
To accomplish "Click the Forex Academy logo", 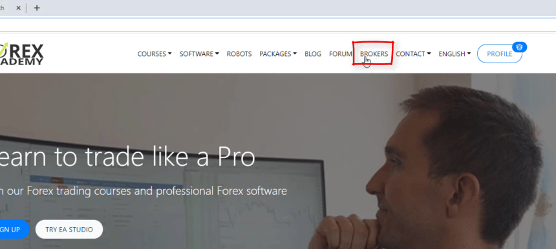I will click(21, 54).
